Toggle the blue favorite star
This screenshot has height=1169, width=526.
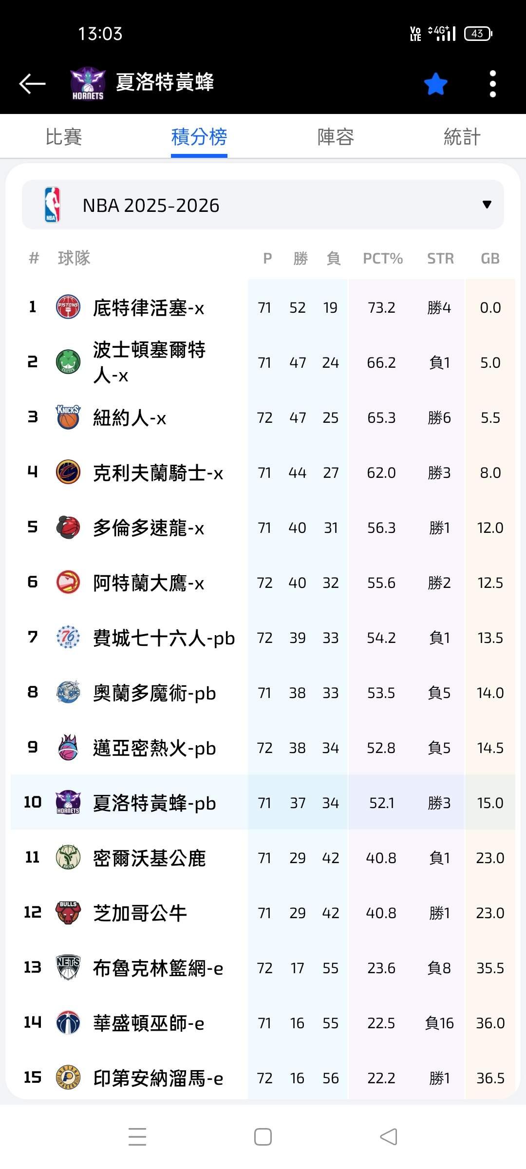click(x=435, y=84)
